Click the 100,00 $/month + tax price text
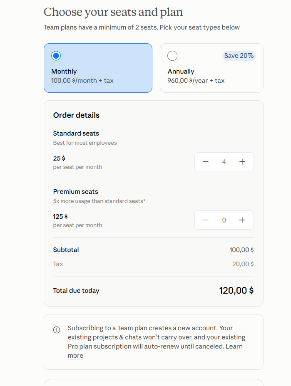This screenshot has height=386, width=291. tap(82, 81)
